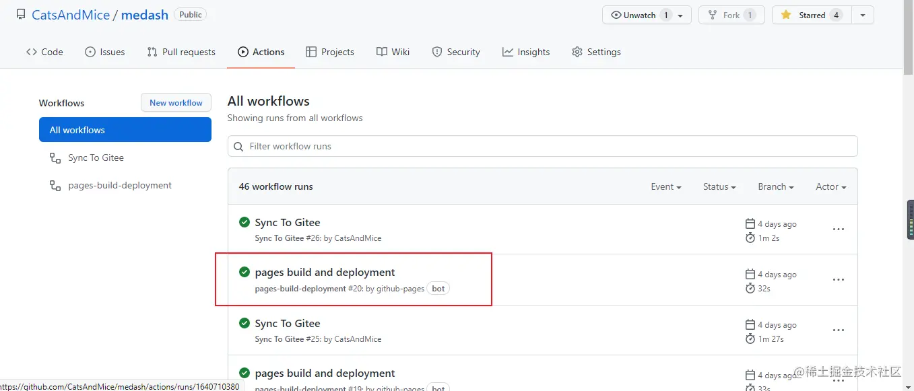Click the workflow icon next to Sync To Gitee in the sidebar

coord(55,157)
